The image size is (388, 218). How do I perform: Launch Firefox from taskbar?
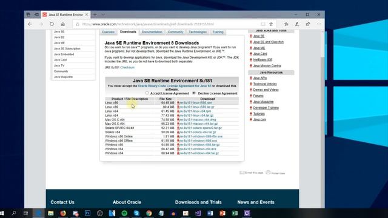pyautogui.click(x=63, y=213)
